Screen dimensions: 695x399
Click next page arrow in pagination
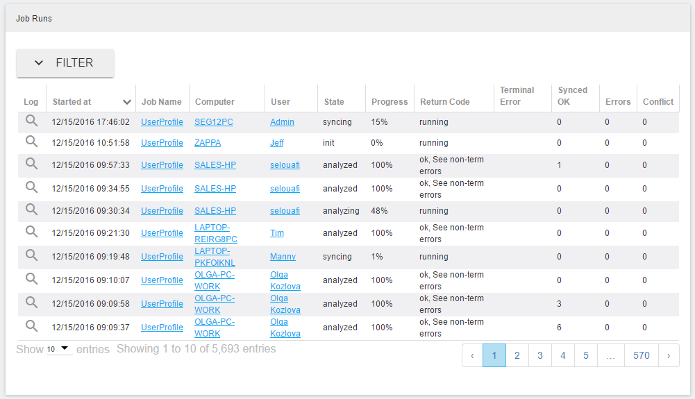pyautogui.click(x=668, y=355)
